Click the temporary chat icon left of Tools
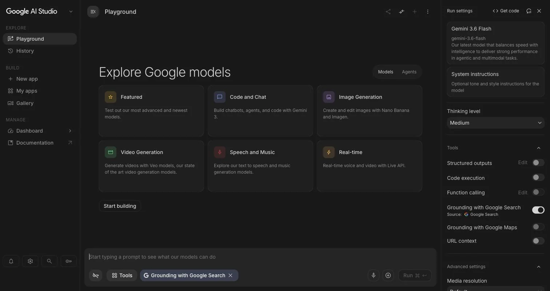Screen dimensions: 550x291 (96, 275)
